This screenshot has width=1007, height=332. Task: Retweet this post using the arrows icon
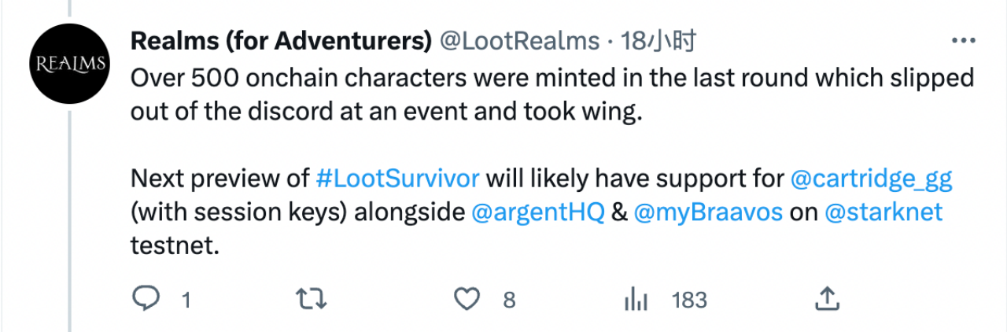(310, 299)
